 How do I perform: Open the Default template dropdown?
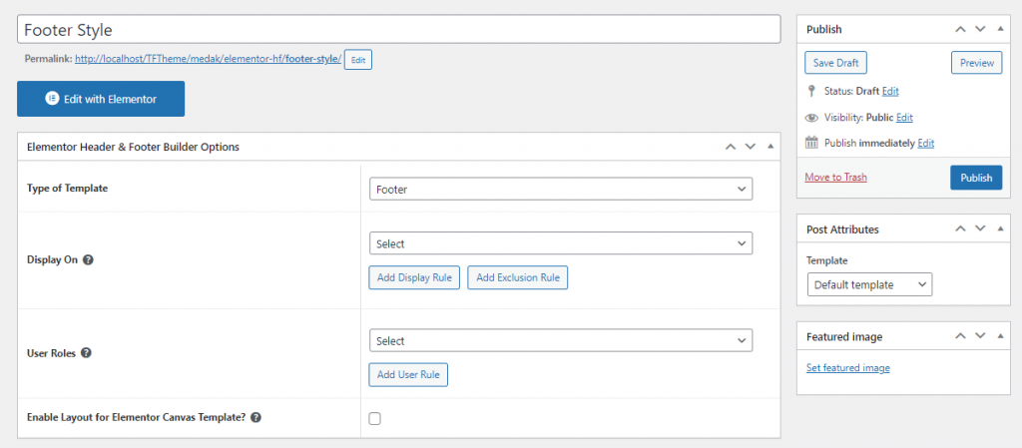click(868, 285)
